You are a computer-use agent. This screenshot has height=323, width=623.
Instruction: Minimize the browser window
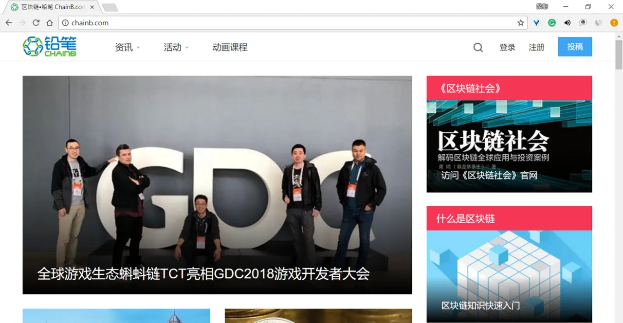coord(566,7)
